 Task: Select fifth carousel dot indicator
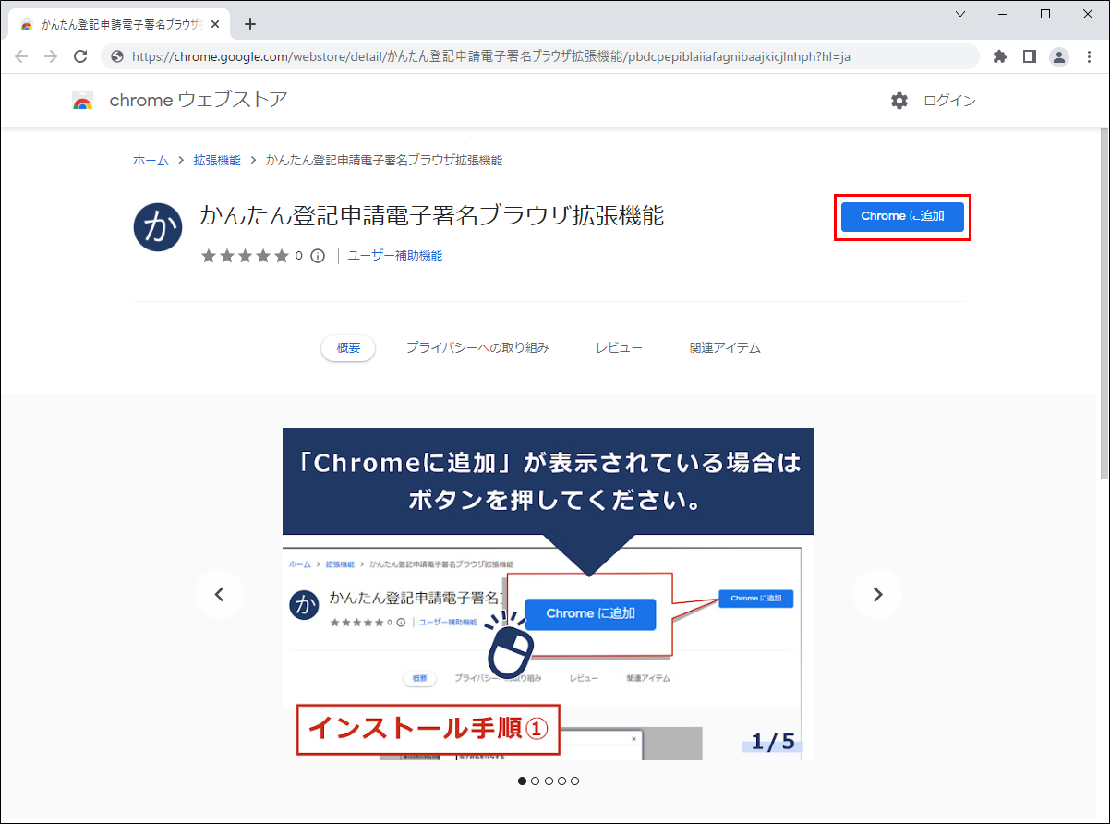tap(574, 781)
